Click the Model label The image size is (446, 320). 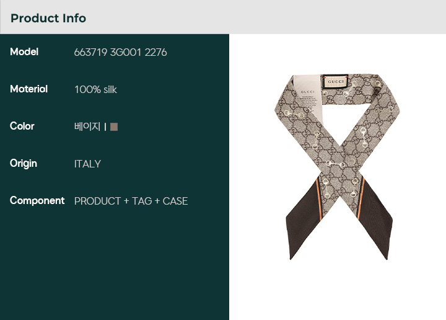(24, 52)
